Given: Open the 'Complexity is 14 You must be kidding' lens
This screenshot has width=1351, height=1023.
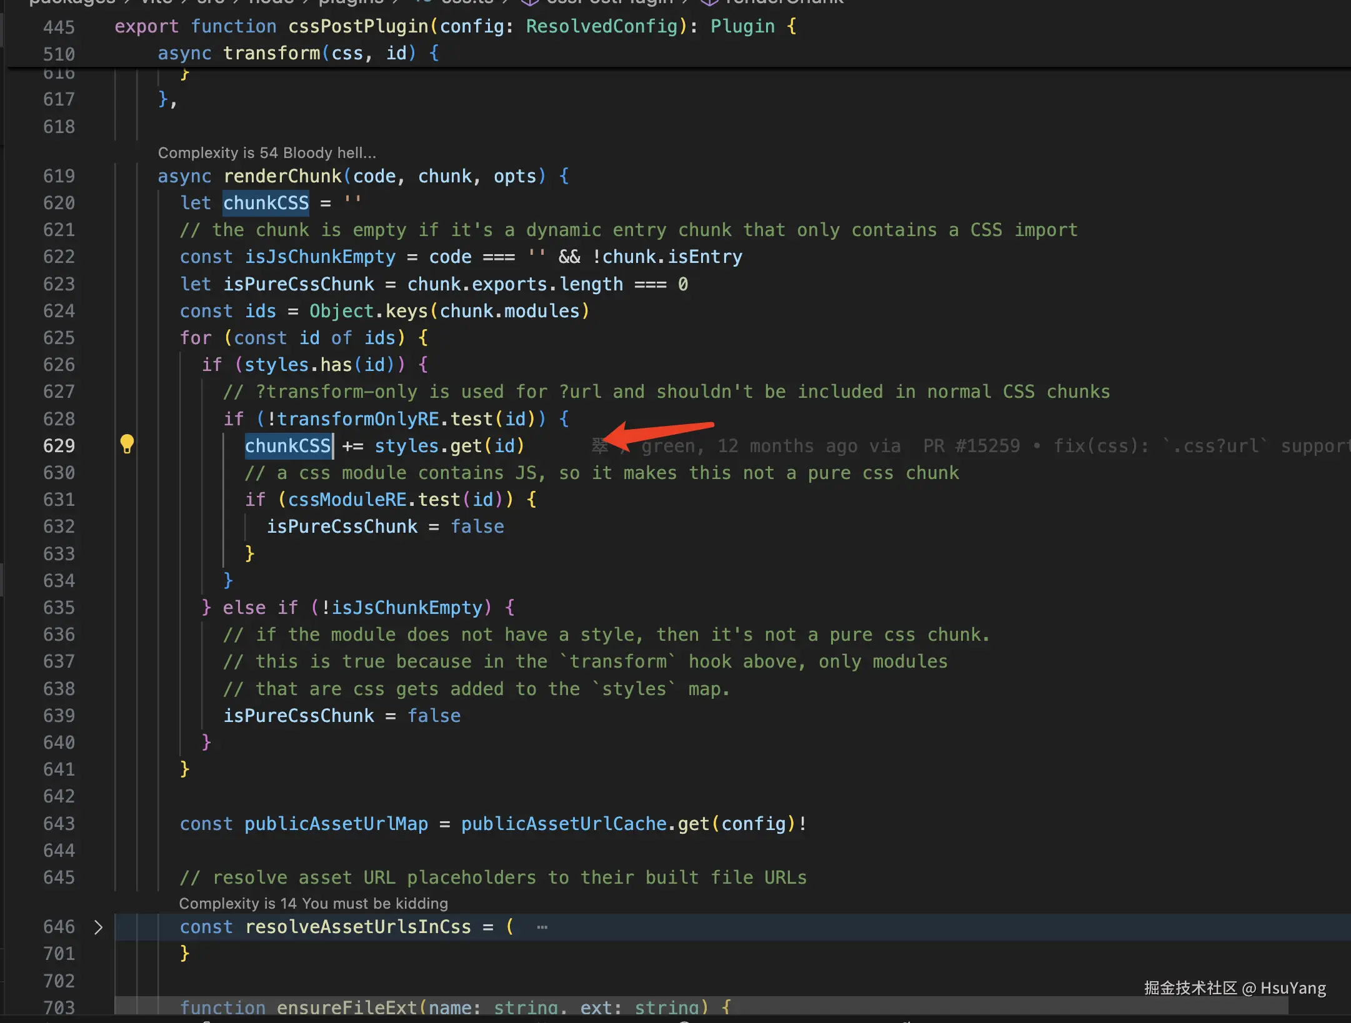Looking at the screenshot, I should pyautogui.click(x=313, y=904).
